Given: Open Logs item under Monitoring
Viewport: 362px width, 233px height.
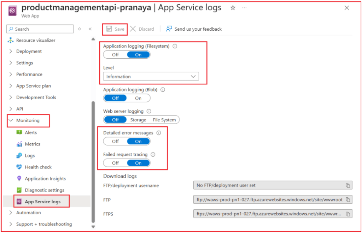Looking at the screenshot, I should [x=30, y=156].
